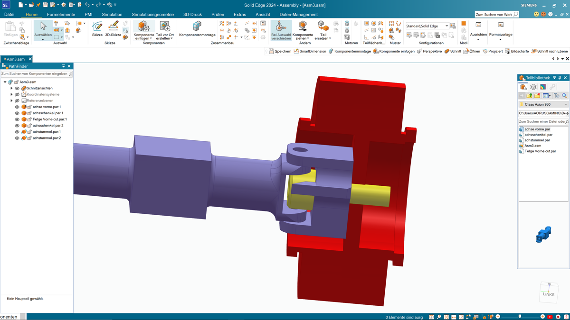The height and width of the screenshot is (320, 570).
Task: Toggle visibility eye of achse vorne.par:1
Action: coord(17,107)
